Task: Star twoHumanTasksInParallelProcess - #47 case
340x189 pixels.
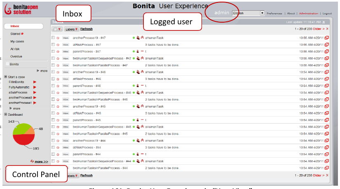Action: tap(58, 65)
